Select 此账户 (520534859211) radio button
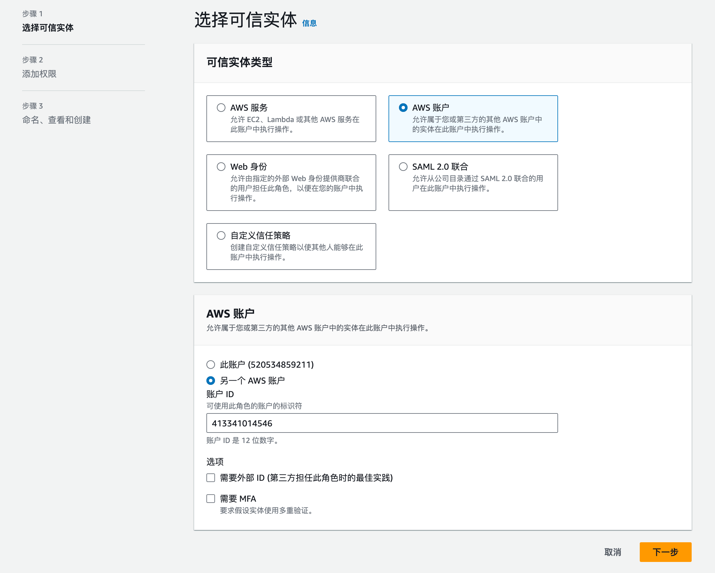 [211, 365]
